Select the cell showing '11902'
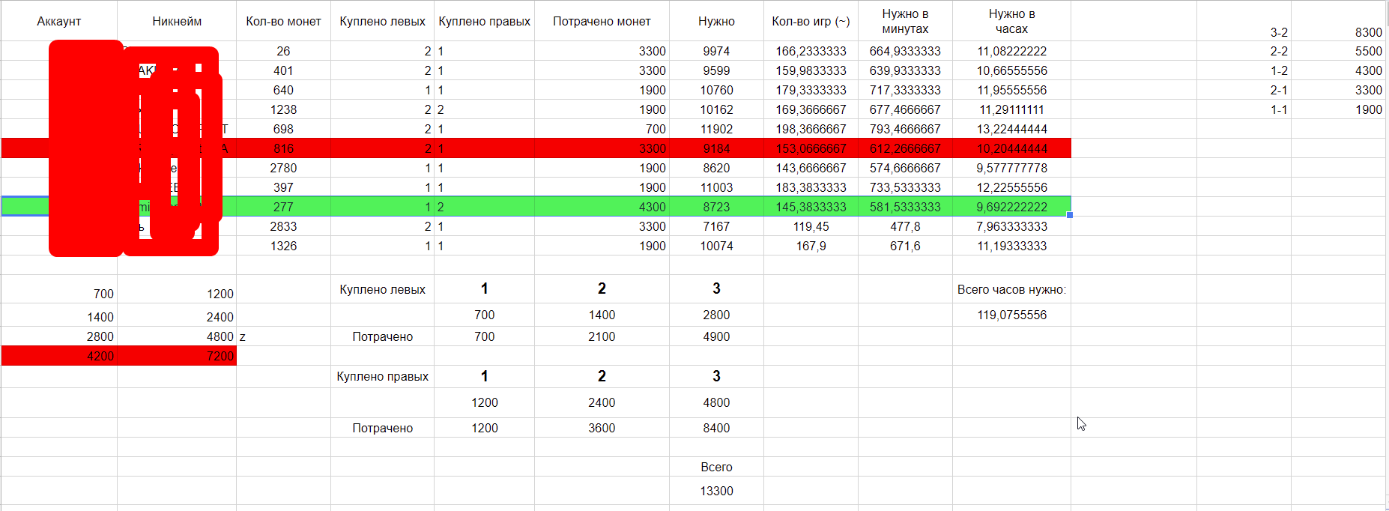This screenshot has width=1389, height=511. (x=716, y=129)
